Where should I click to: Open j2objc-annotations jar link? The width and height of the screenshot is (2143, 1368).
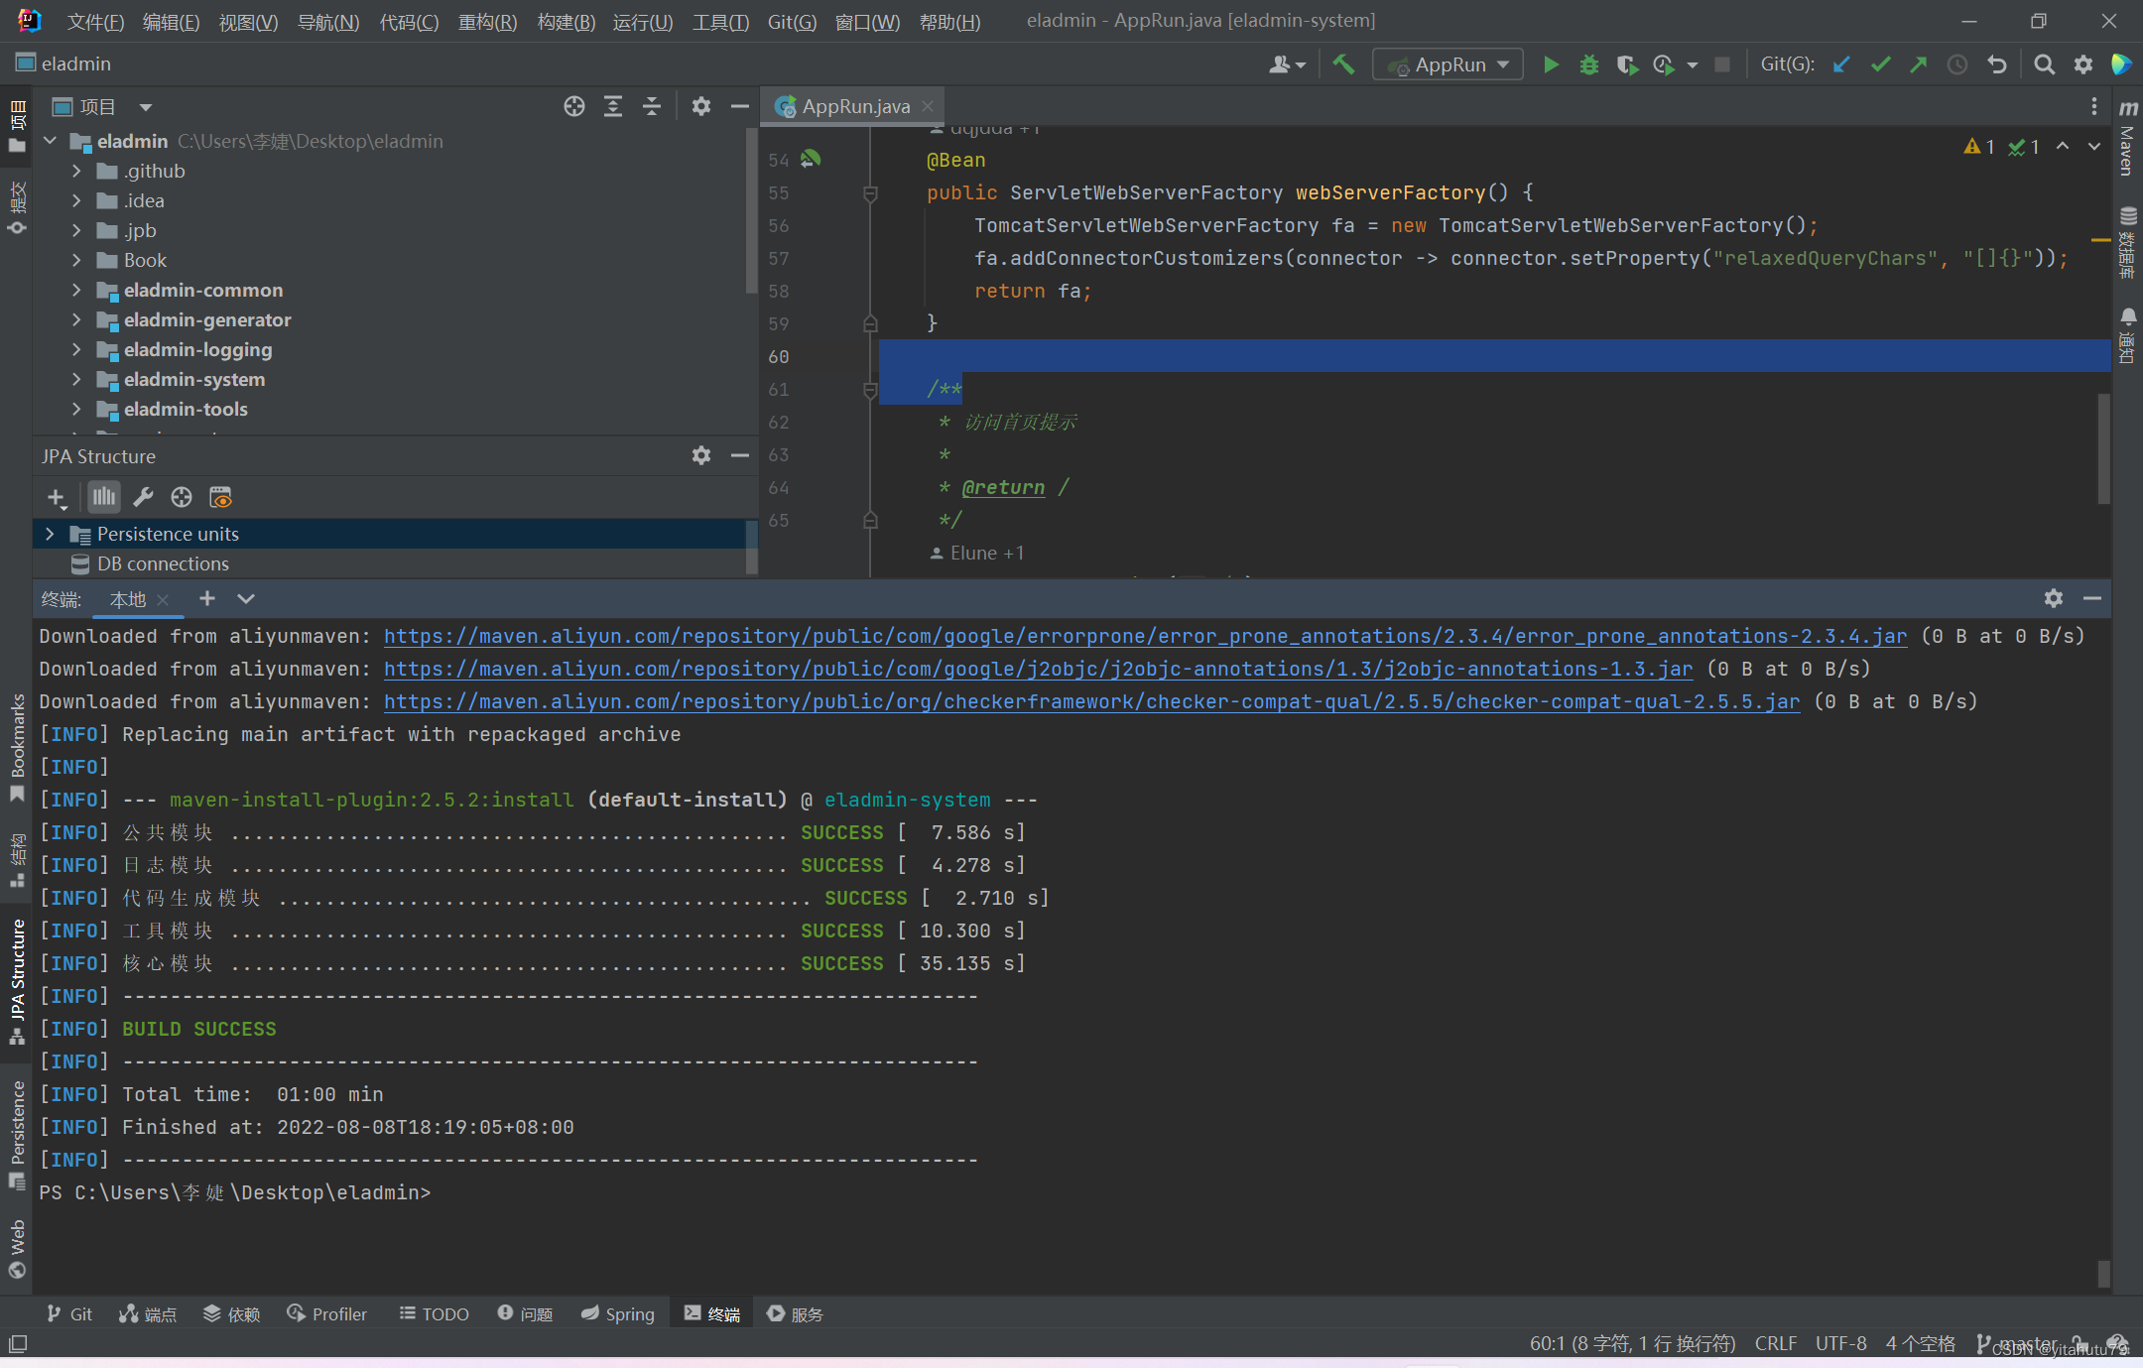click(x=1038, y=669)
